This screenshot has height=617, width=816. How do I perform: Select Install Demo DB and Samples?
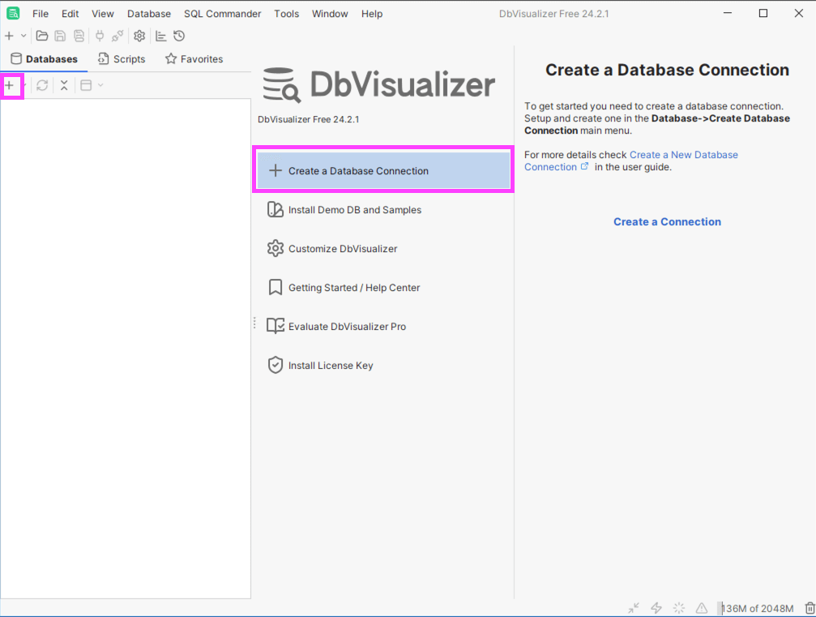pos(354,210)
